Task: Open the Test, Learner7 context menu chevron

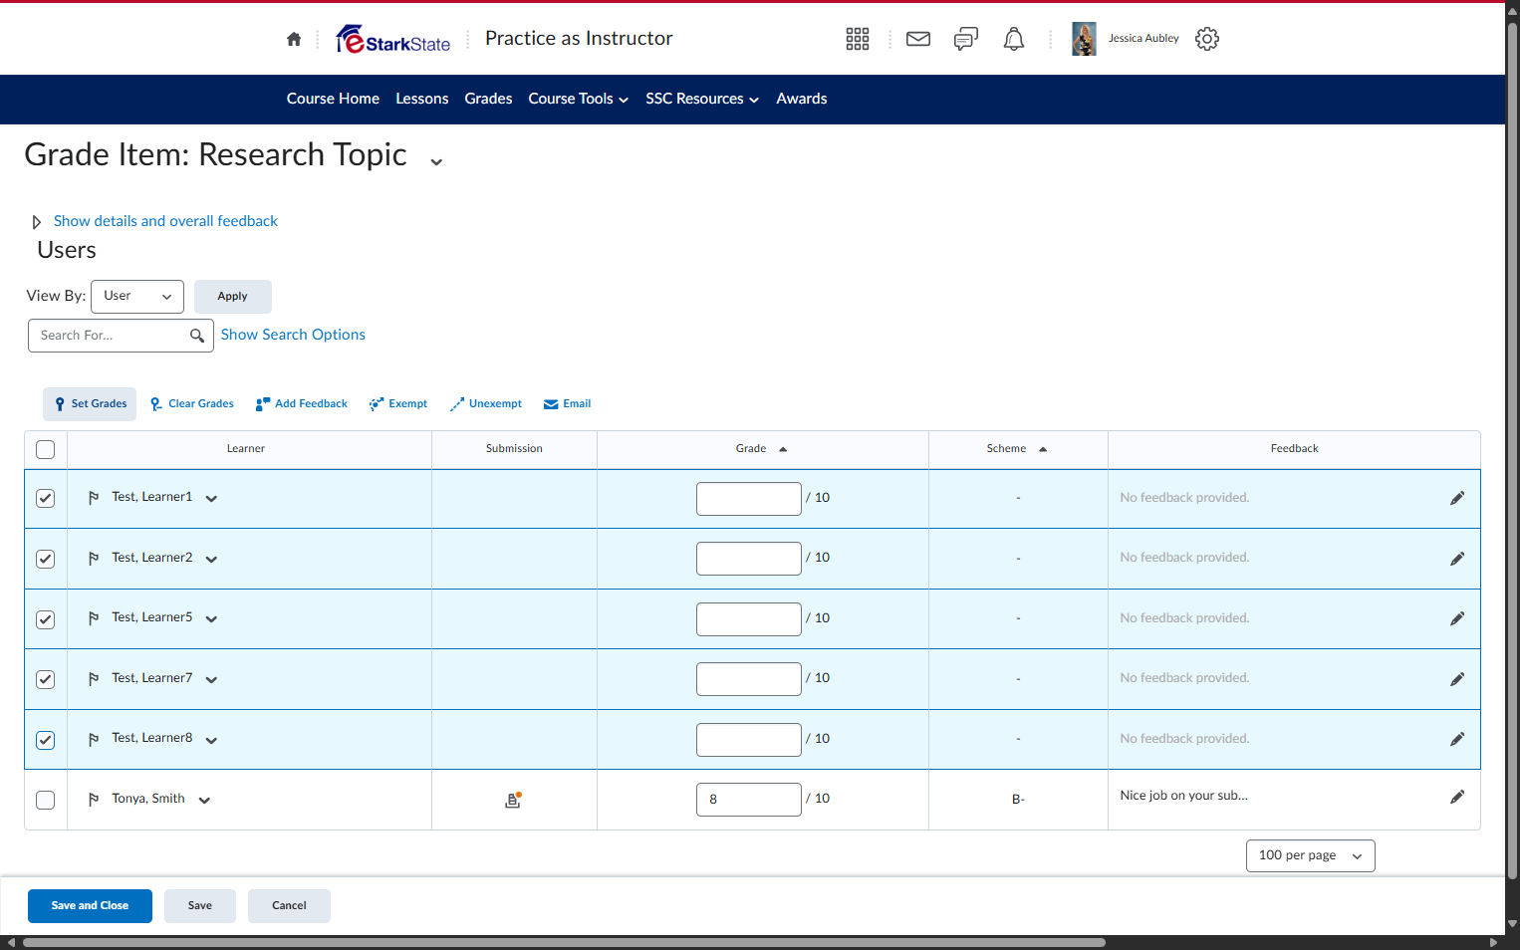Action: 211,680
